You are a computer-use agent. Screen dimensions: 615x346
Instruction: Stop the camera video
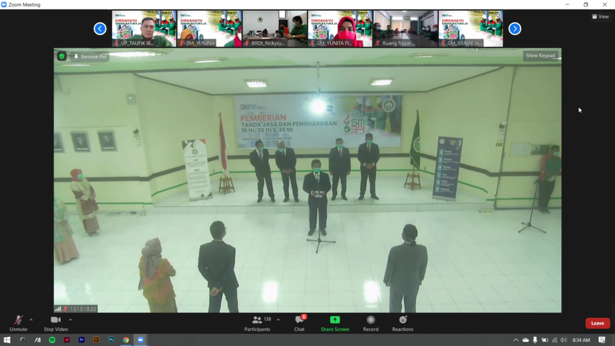pos(56,323)
